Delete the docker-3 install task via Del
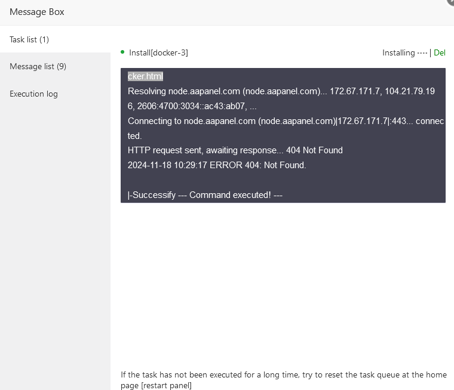 440,52
